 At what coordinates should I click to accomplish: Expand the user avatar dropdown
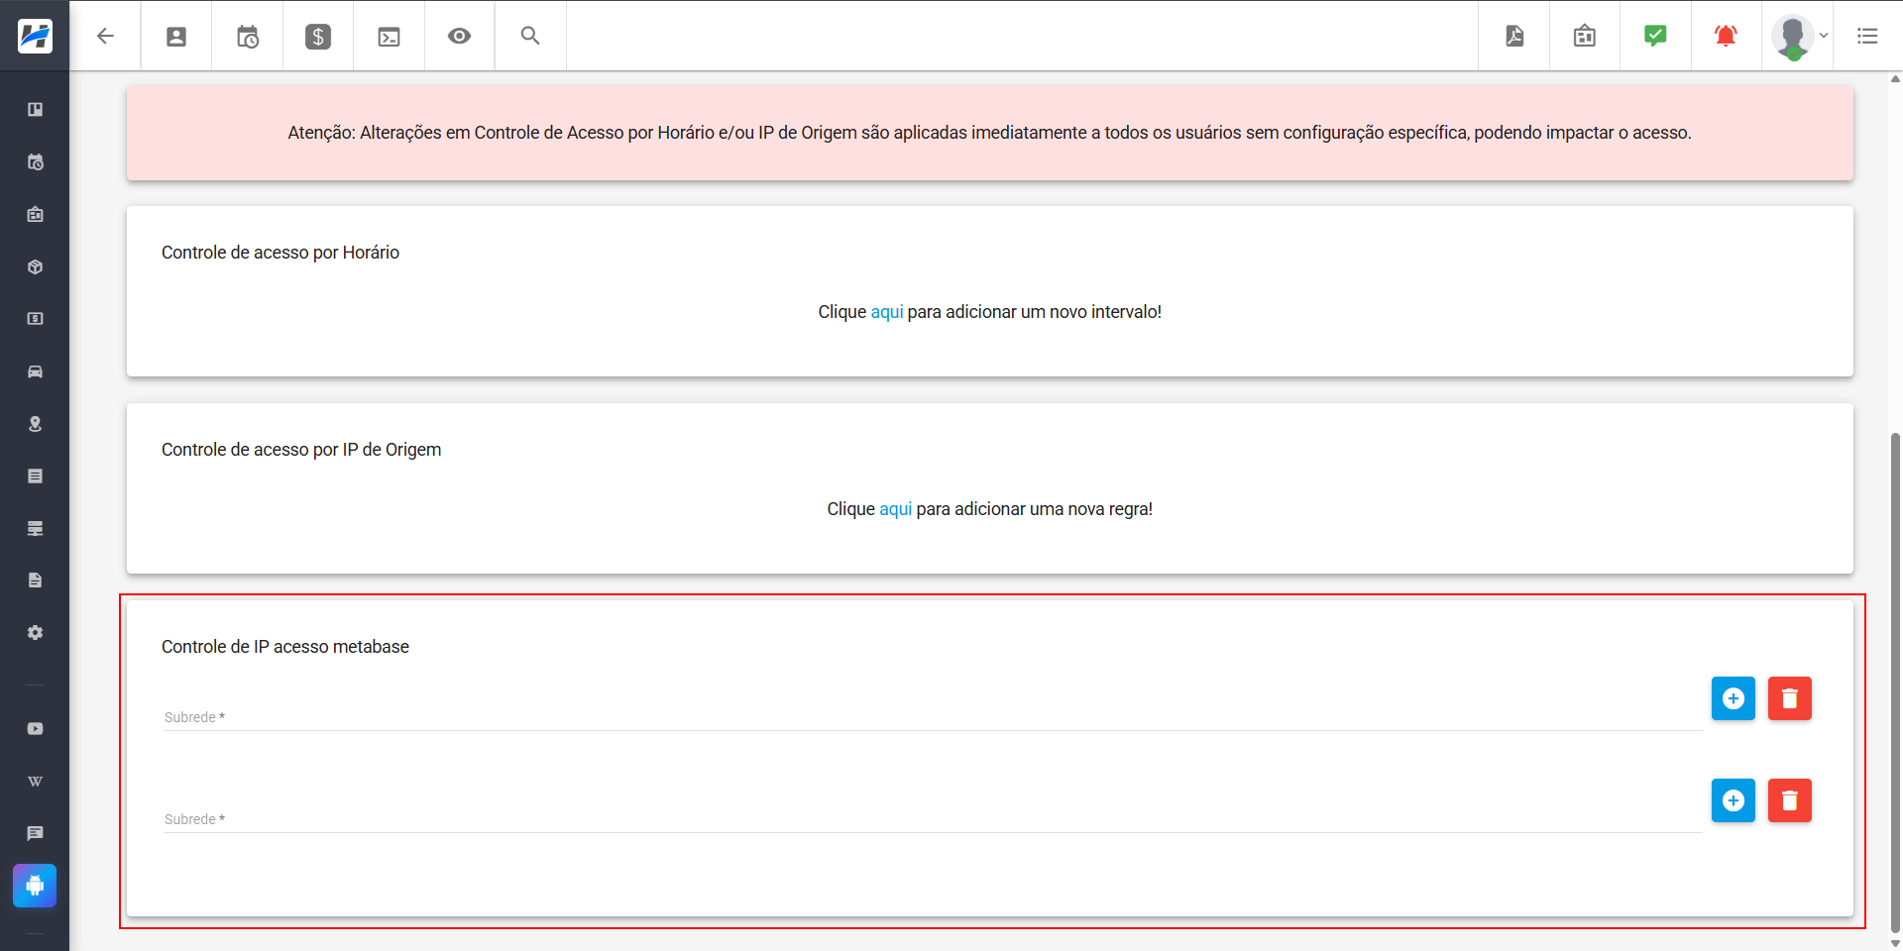coord(1799,37)
